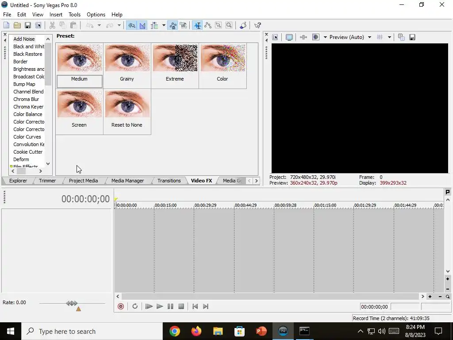Select the Zoom Edit tool magnifier
Screen dimensions: 453x340
point(229,25)
